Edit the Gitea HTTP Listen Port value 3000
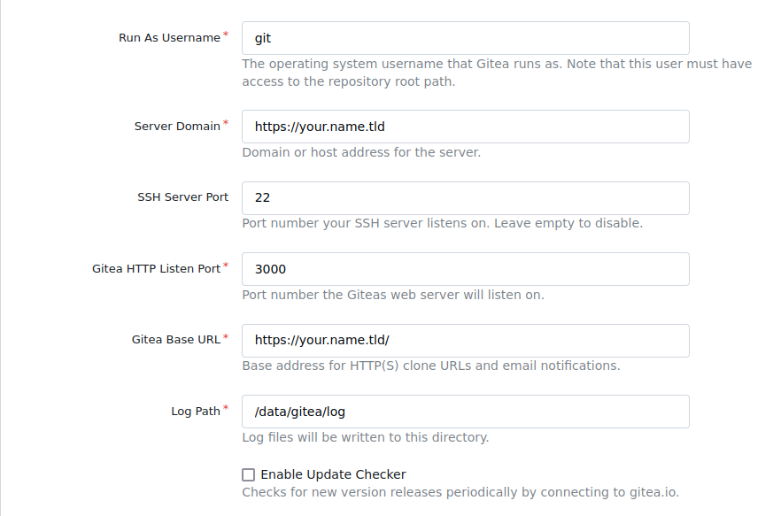 (466, 269)
